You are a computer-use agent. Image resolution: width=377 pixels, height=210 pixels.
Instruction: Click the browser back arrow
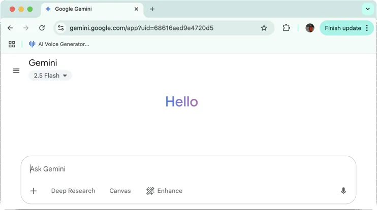click(x=10, y=28)
